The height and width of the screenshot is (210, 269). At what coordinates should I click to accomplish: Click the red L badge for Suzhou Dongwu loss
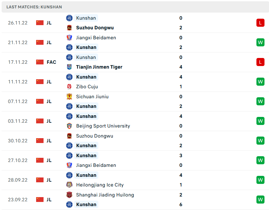tap(260, 23)
